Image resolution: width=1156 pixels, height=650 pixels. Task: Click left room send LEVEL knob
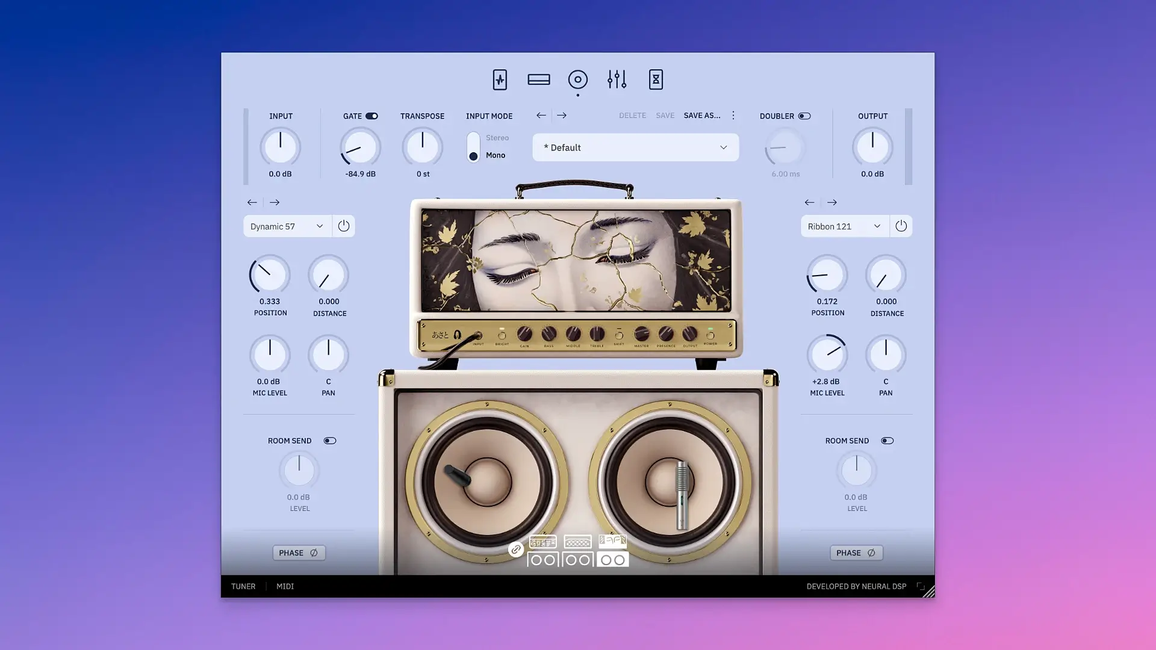click(299, 470)
